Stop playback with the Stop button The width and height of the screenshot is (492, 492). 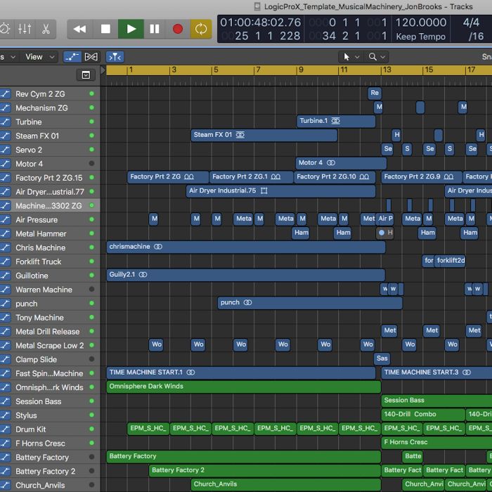coord(105,30)
